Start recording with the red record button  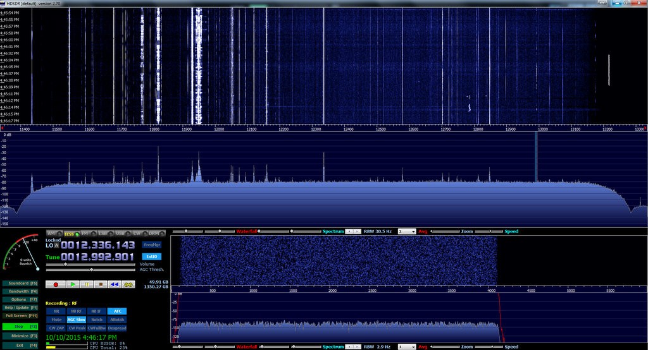tap(56, 284)
